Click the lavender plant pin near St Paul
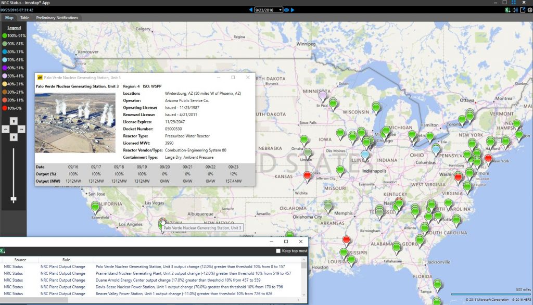 coord(323,96)
